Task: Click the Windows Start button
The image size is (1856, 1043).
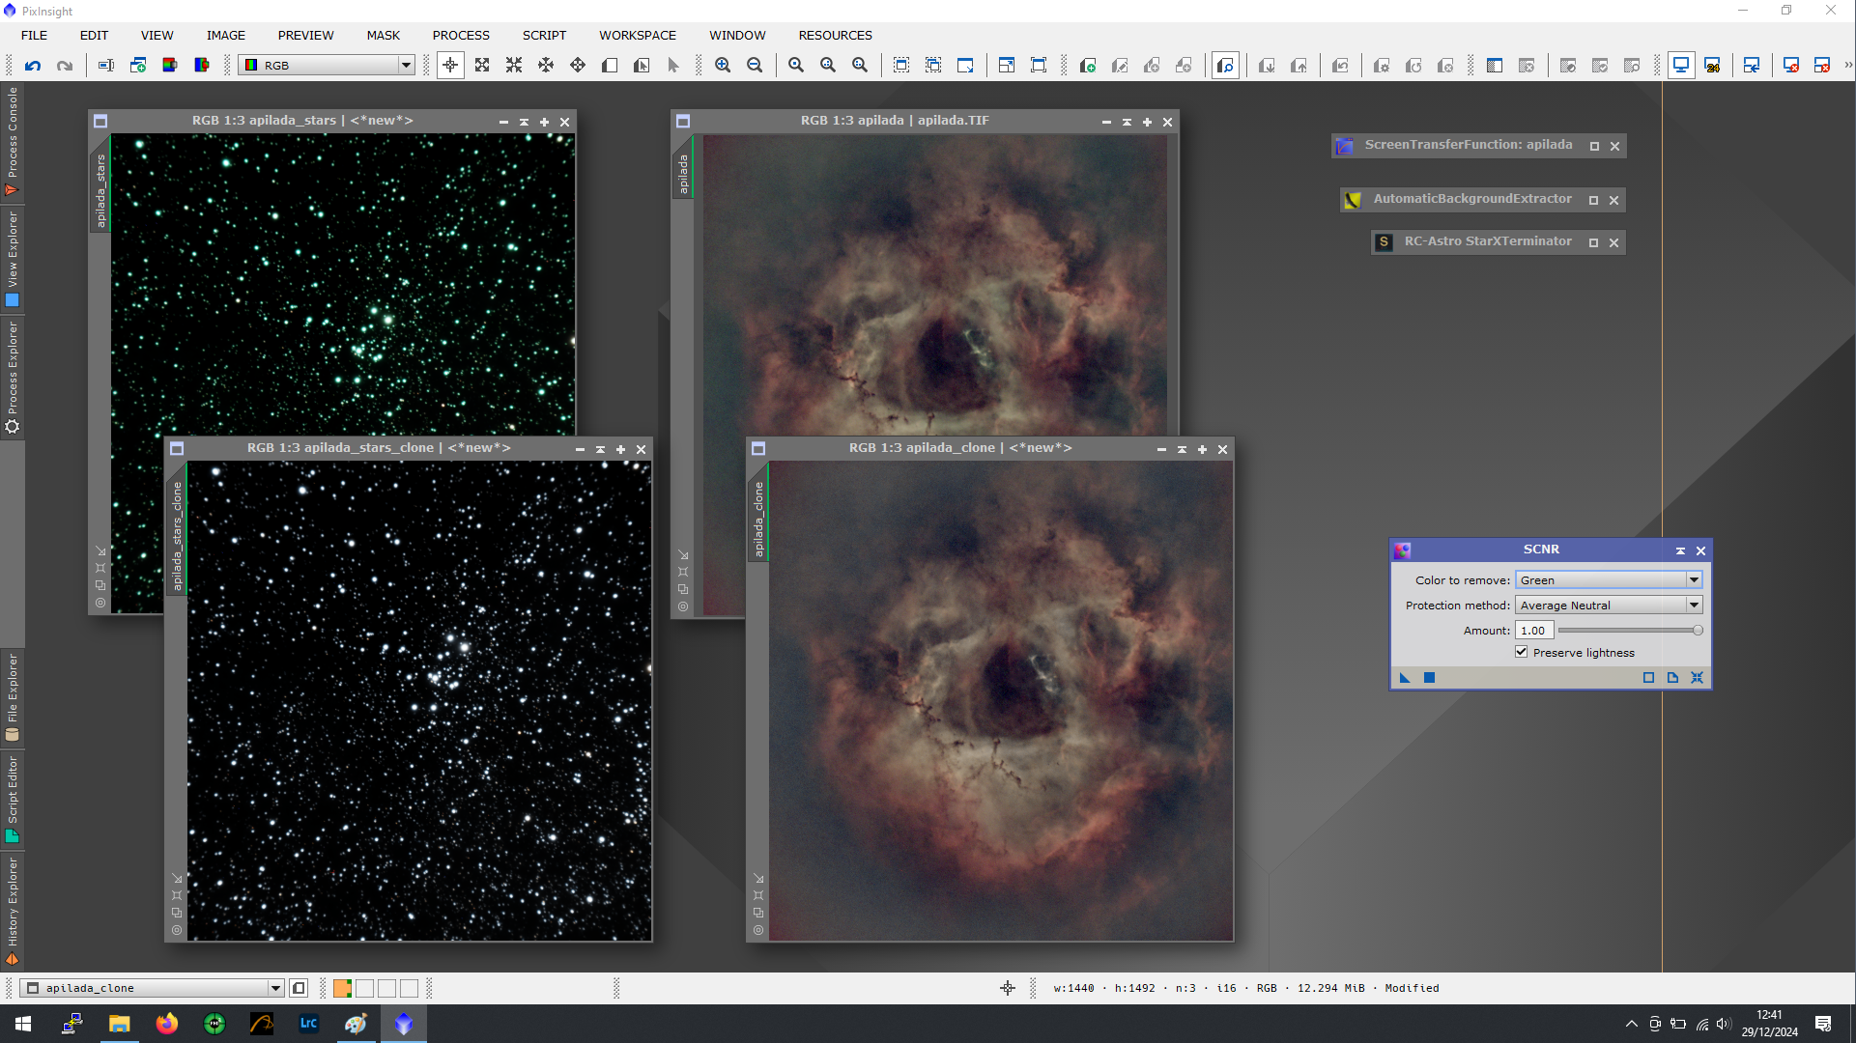Action: tap(23, 1024)
